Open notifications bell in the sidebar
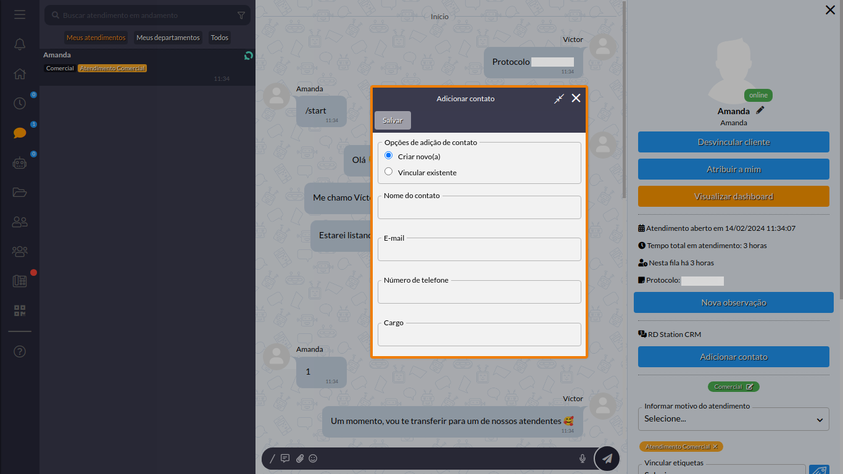The width and height of the screenshot is (843, 474). (20, 44)
